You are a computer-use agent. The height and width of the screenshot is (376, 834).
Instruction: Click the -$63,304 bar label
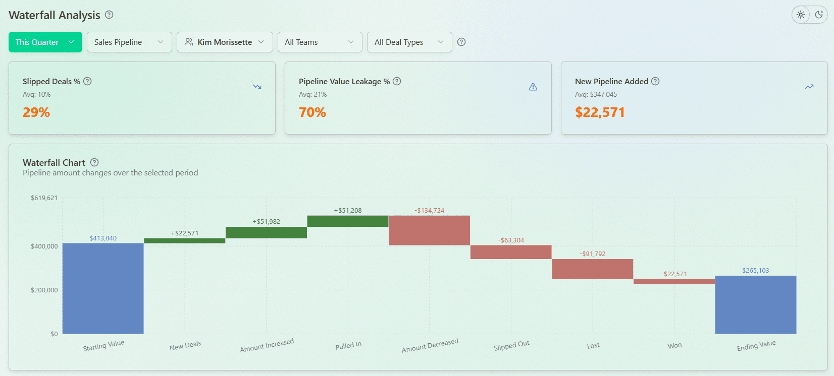pos(511,240)
